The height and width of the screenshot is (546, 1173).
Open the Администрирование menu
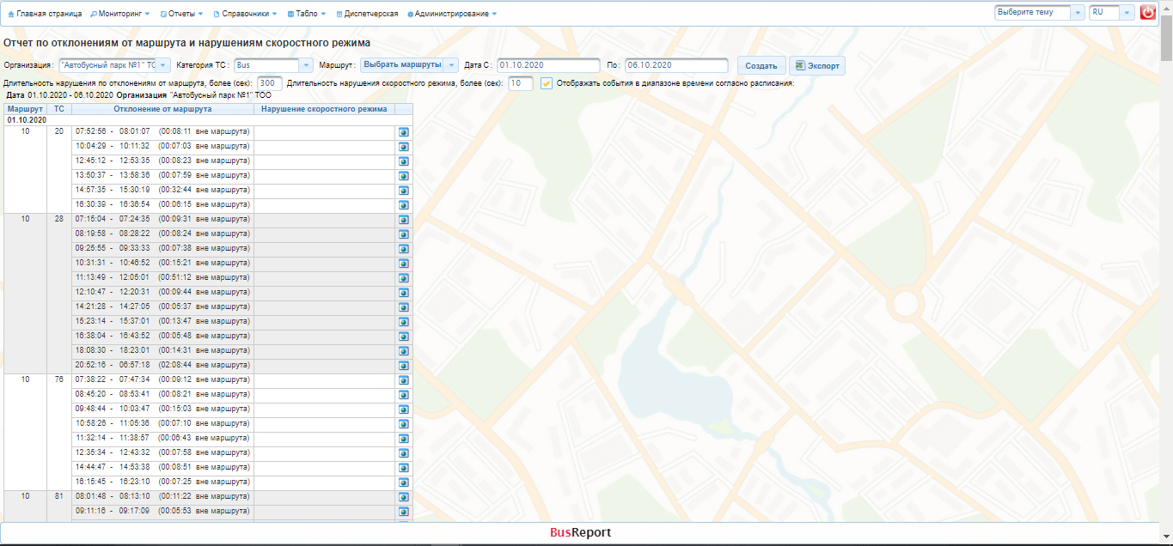coord(452,14)
